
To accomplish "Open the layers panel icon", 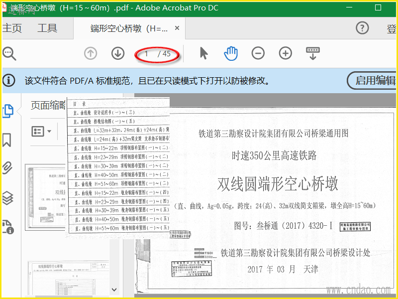I will (x=7, y=198).
